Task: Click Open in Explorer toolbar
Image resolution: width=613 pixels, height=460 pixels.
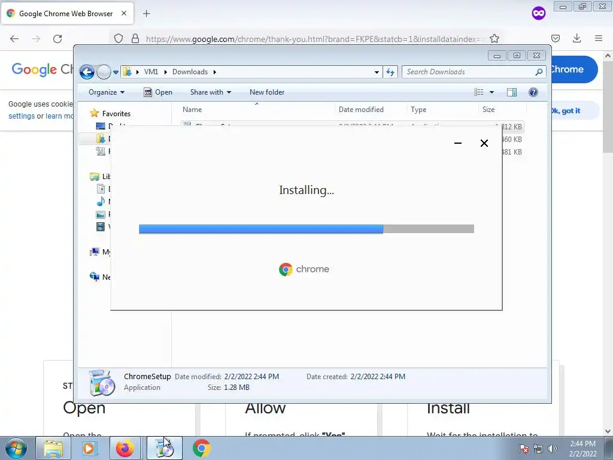Action: (x=158, y=92)
